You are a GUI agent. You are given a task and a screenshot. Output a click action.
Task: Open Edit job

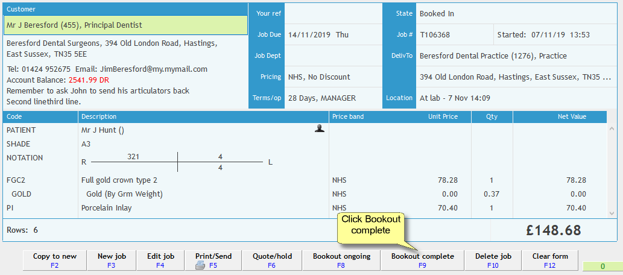click(160, 260)
